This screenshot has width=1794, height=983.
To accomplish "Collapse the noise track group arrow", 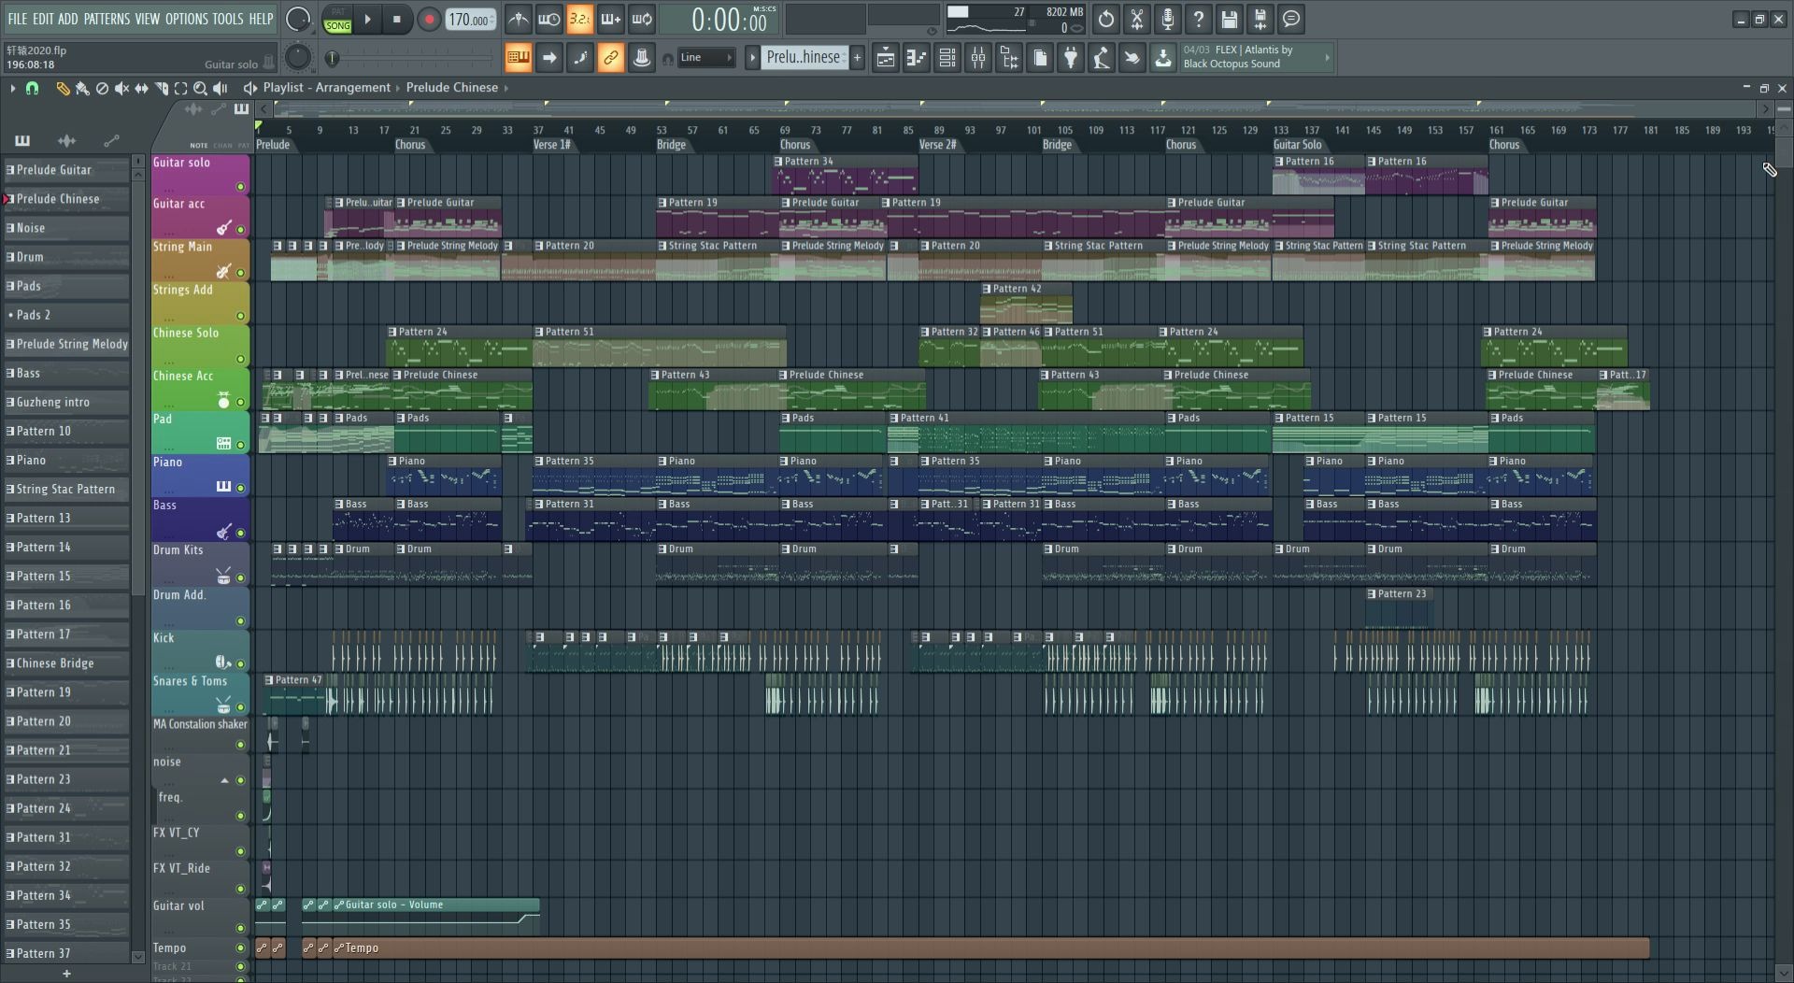I will 224,780.
